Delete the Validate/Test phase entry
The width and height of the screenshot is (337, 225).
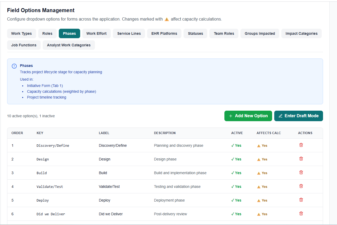pyautogui.click(x=301, y=186)
